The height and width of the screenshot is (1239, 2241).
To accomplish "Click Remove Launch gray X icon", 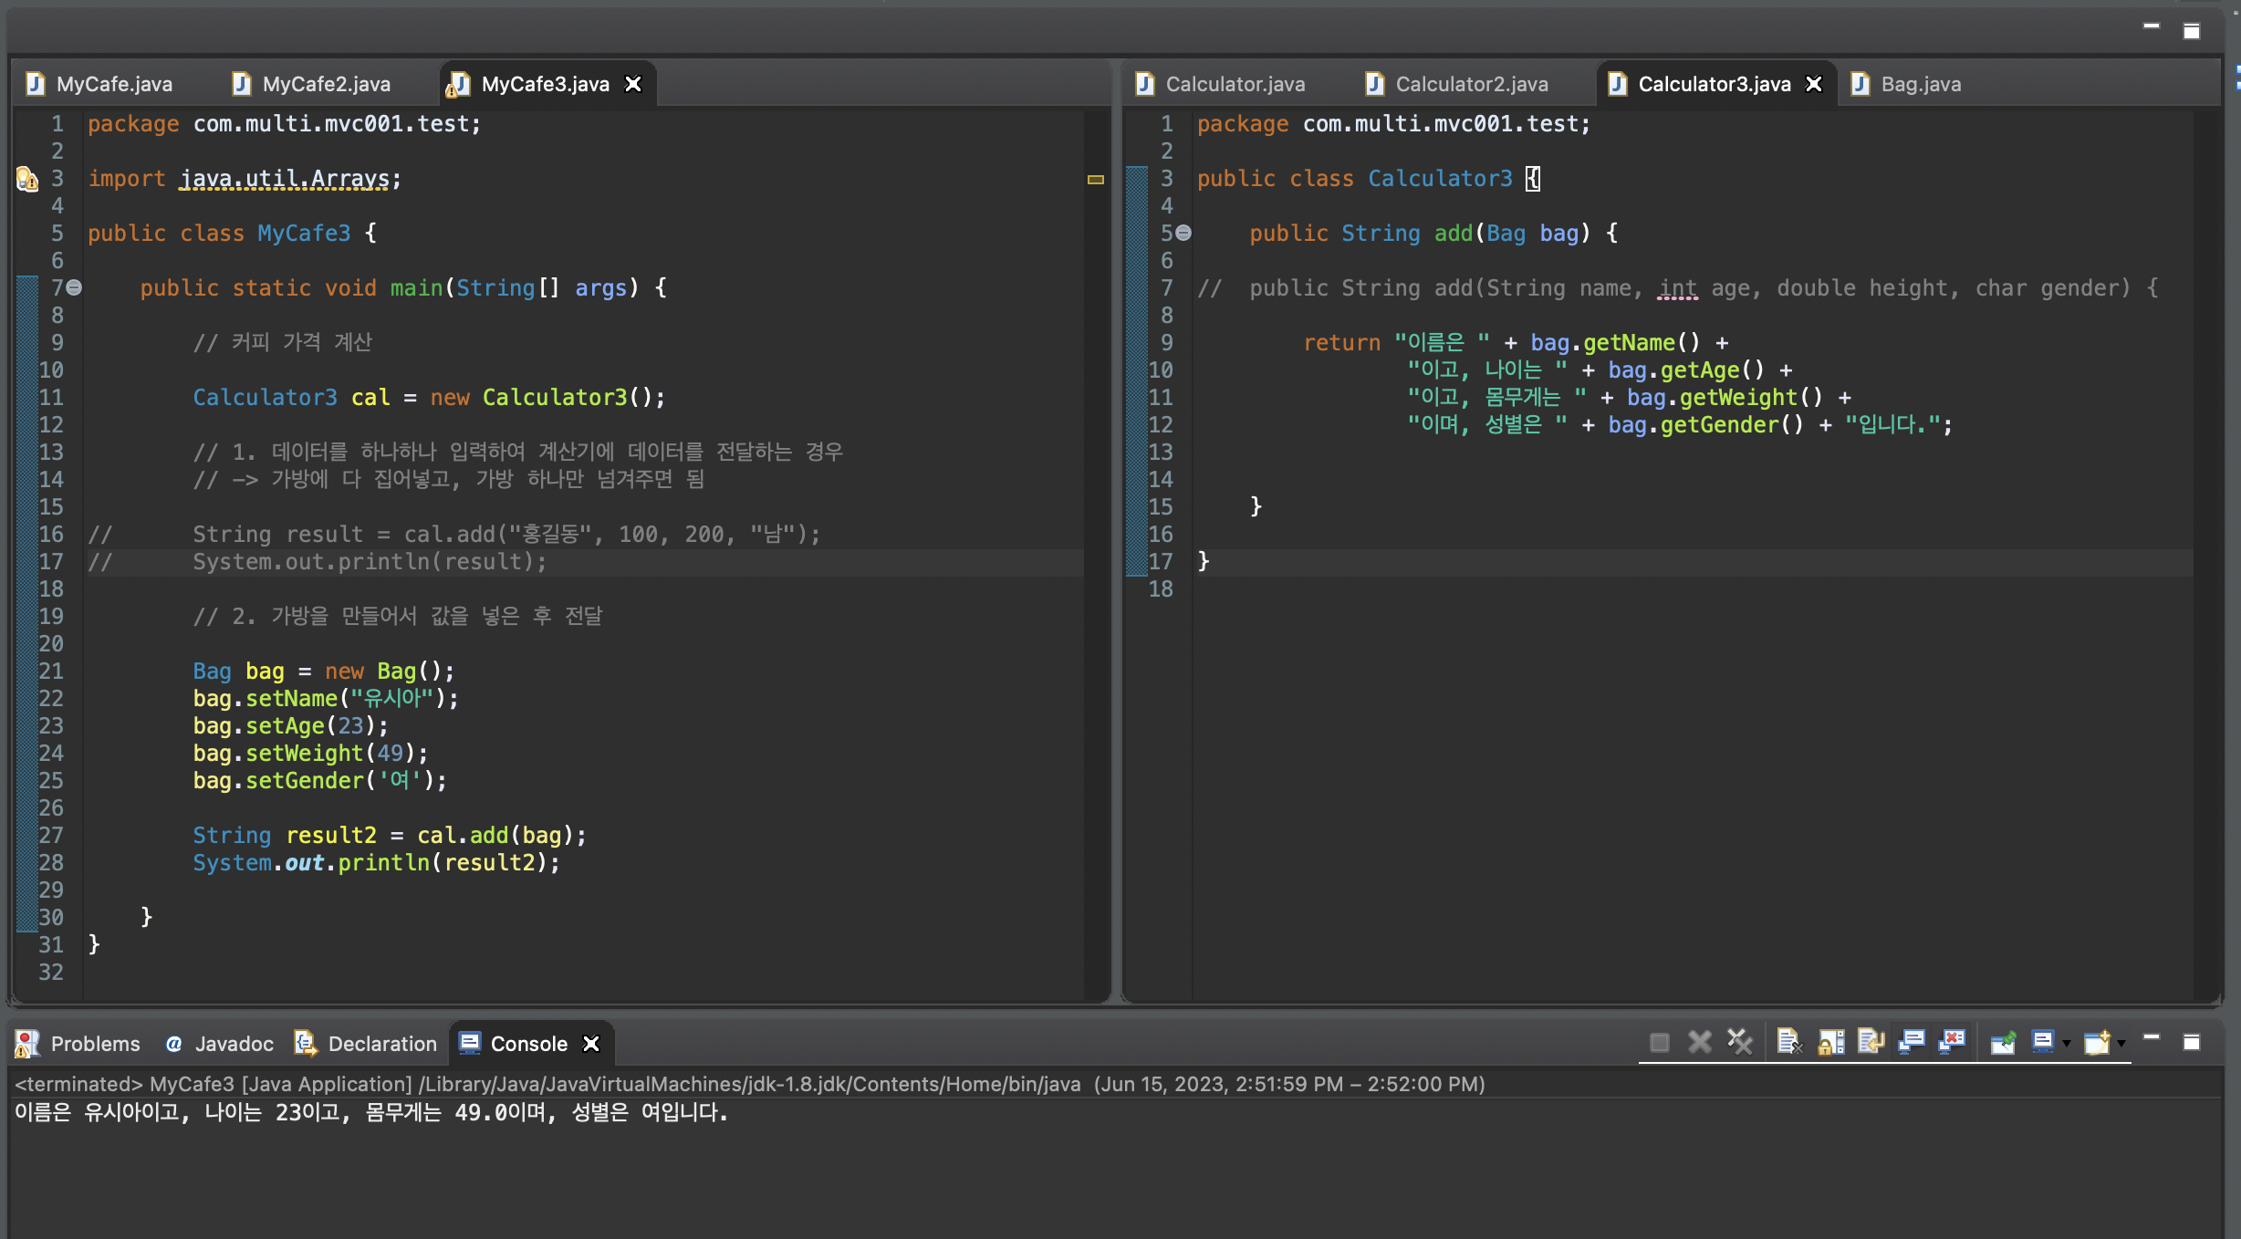I will point(1699,1042).
